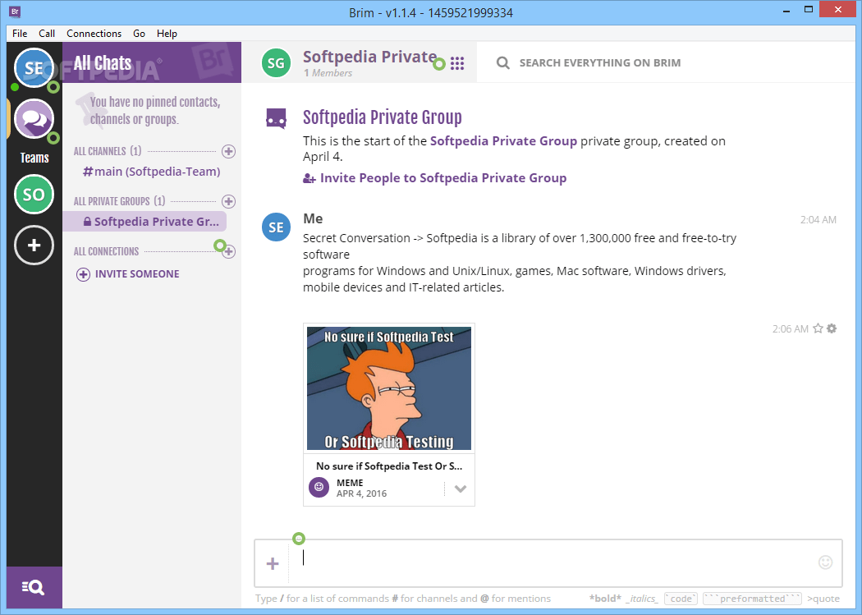Click the Softpedia Private Group ghost icon
The height and width of the screenshot is (615, 862).
coord(276,118)
